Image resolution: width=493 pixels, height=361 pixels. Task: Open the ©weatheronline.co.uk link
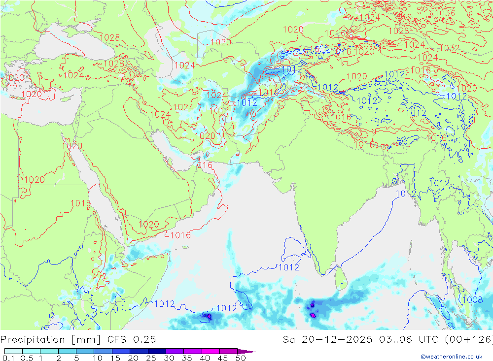(x=452, y=356)
